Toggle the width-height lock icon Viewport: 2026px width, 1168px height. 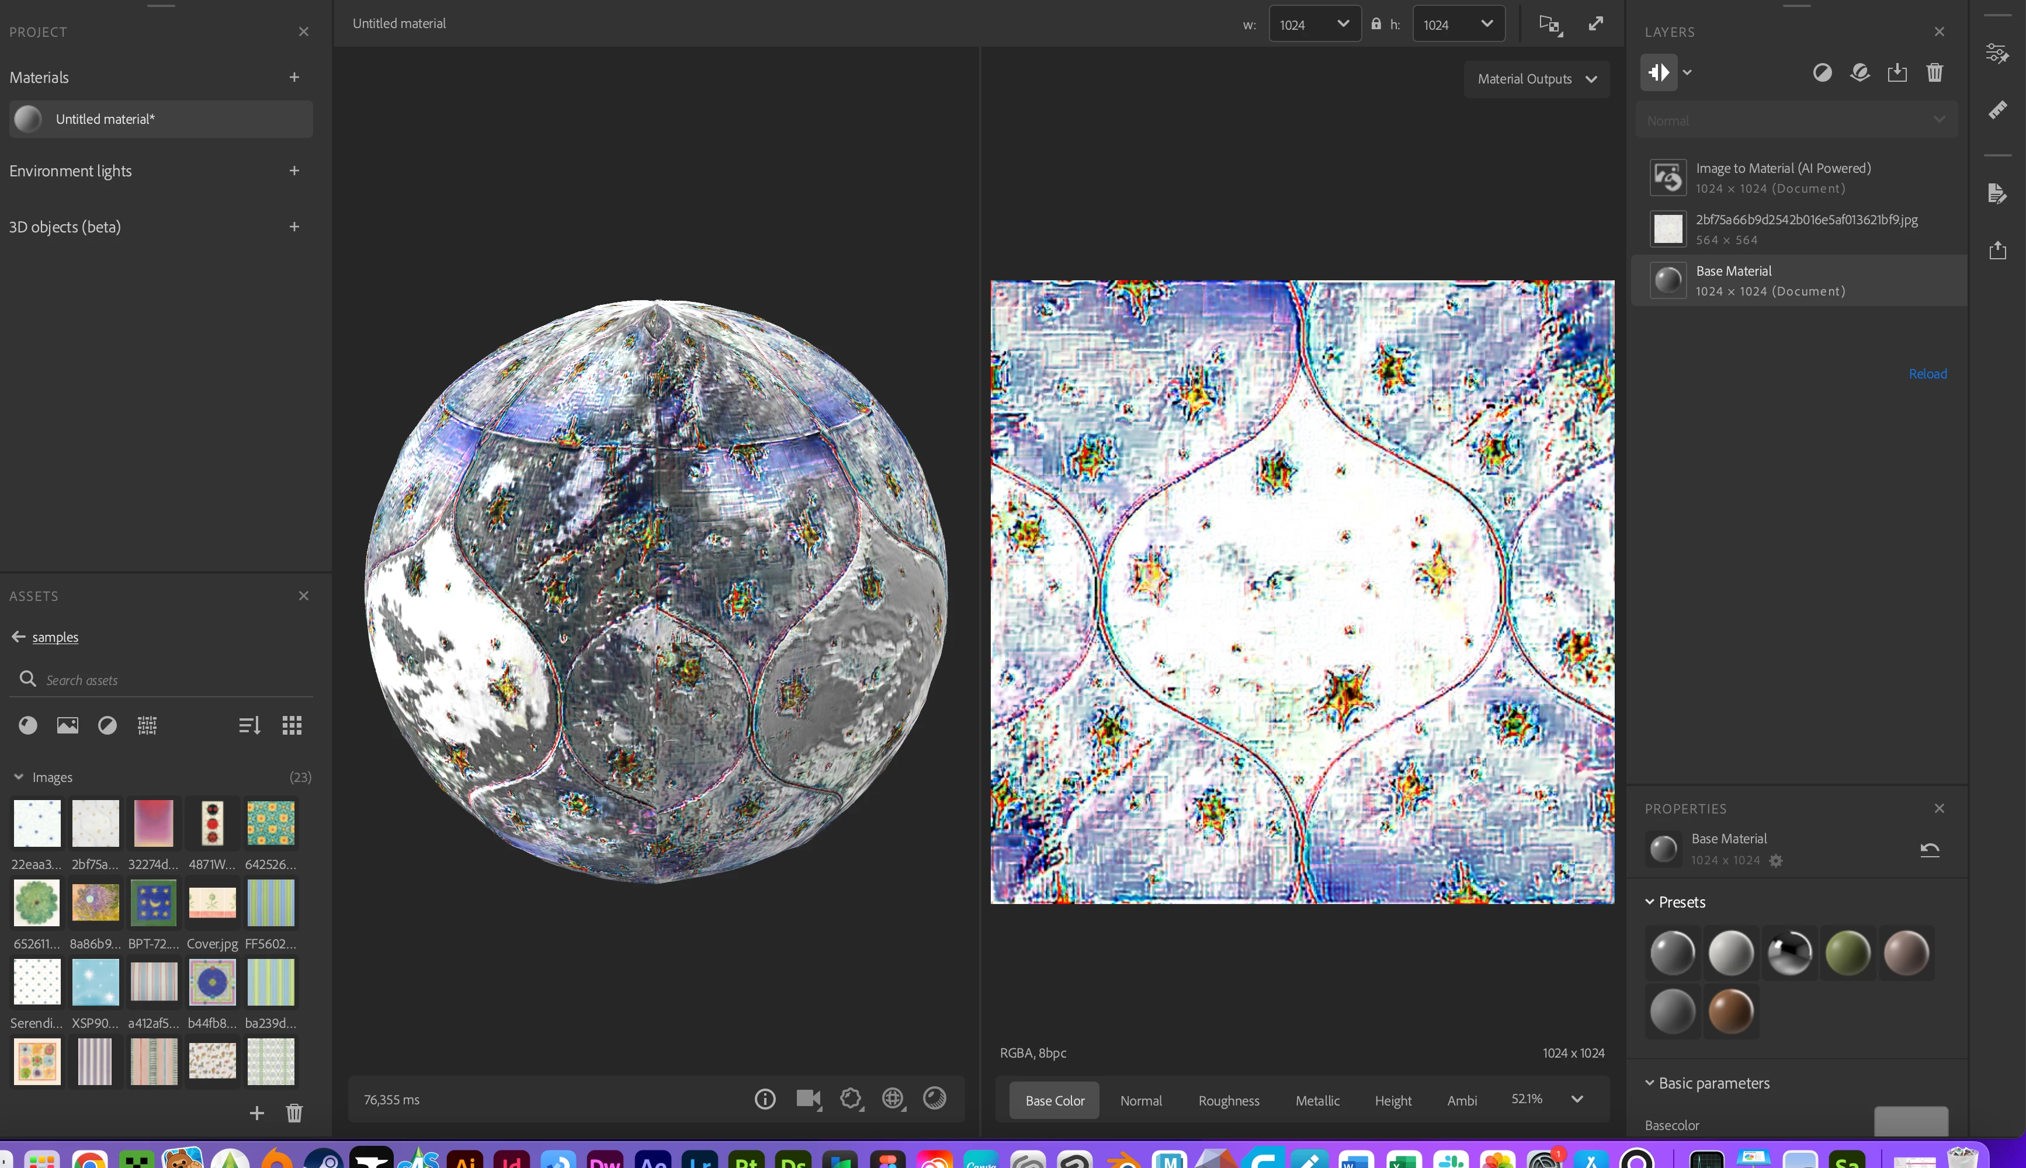point(1375,24)
